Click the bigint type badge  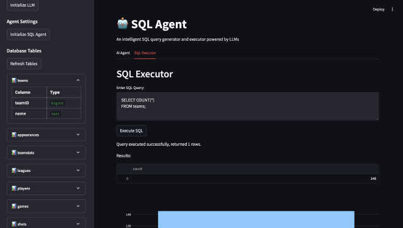click(x=57, y=103)
